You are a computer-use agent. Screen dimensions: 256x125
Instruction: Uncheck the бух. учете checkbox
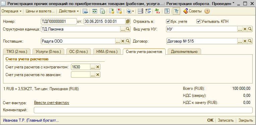[x=168, y=21]
